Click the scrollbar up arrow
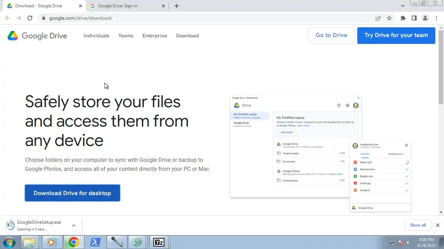 point(441,27)
